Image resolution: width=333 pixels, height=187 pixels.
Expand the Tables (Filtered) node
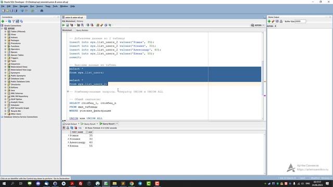(x=6, y=31)
